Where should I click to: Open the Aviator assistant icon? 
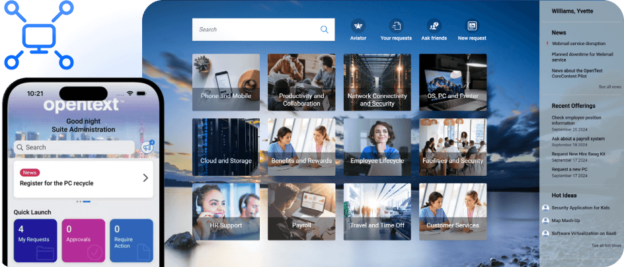[x=358, y=26]
